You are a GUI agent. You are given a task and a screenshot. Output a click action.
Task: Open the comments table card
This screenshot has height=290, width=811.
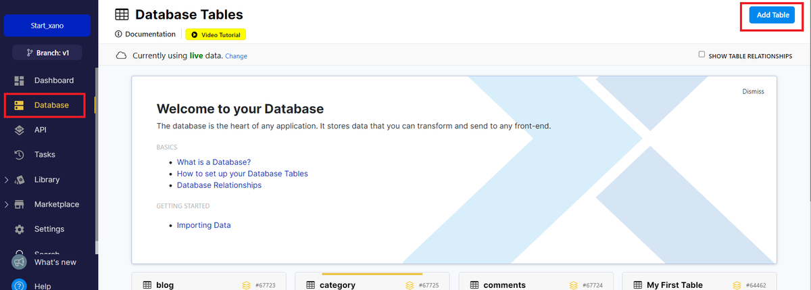535,282
